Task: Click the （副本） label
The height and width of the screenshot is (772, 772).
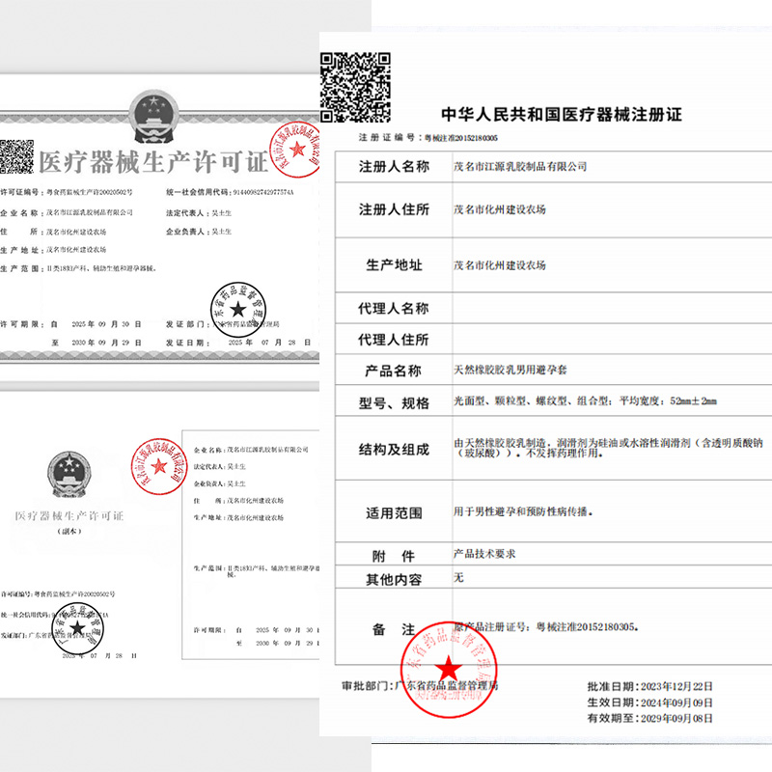Action: point(69,532)
